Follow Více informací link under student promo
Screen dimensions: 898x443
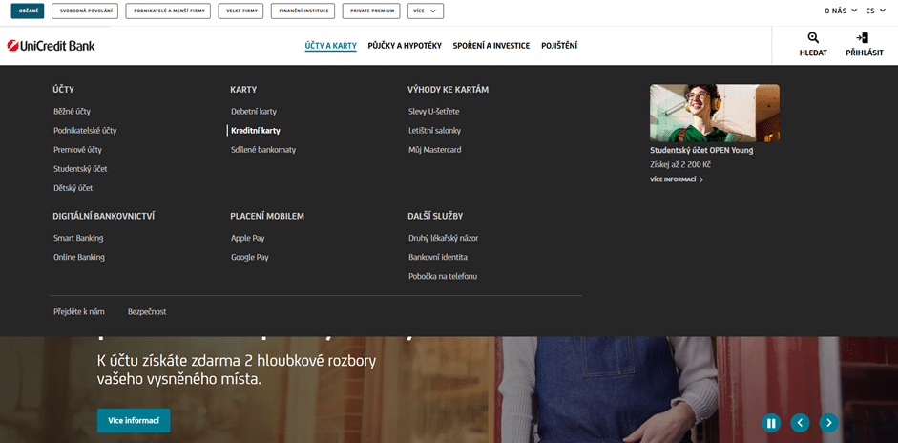(676, 179)
